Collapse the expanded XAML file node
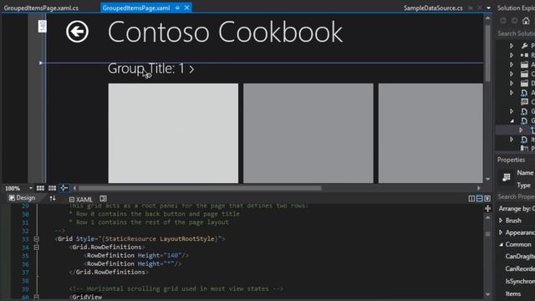Screen dimensions: 535x301 coord(512,120)
